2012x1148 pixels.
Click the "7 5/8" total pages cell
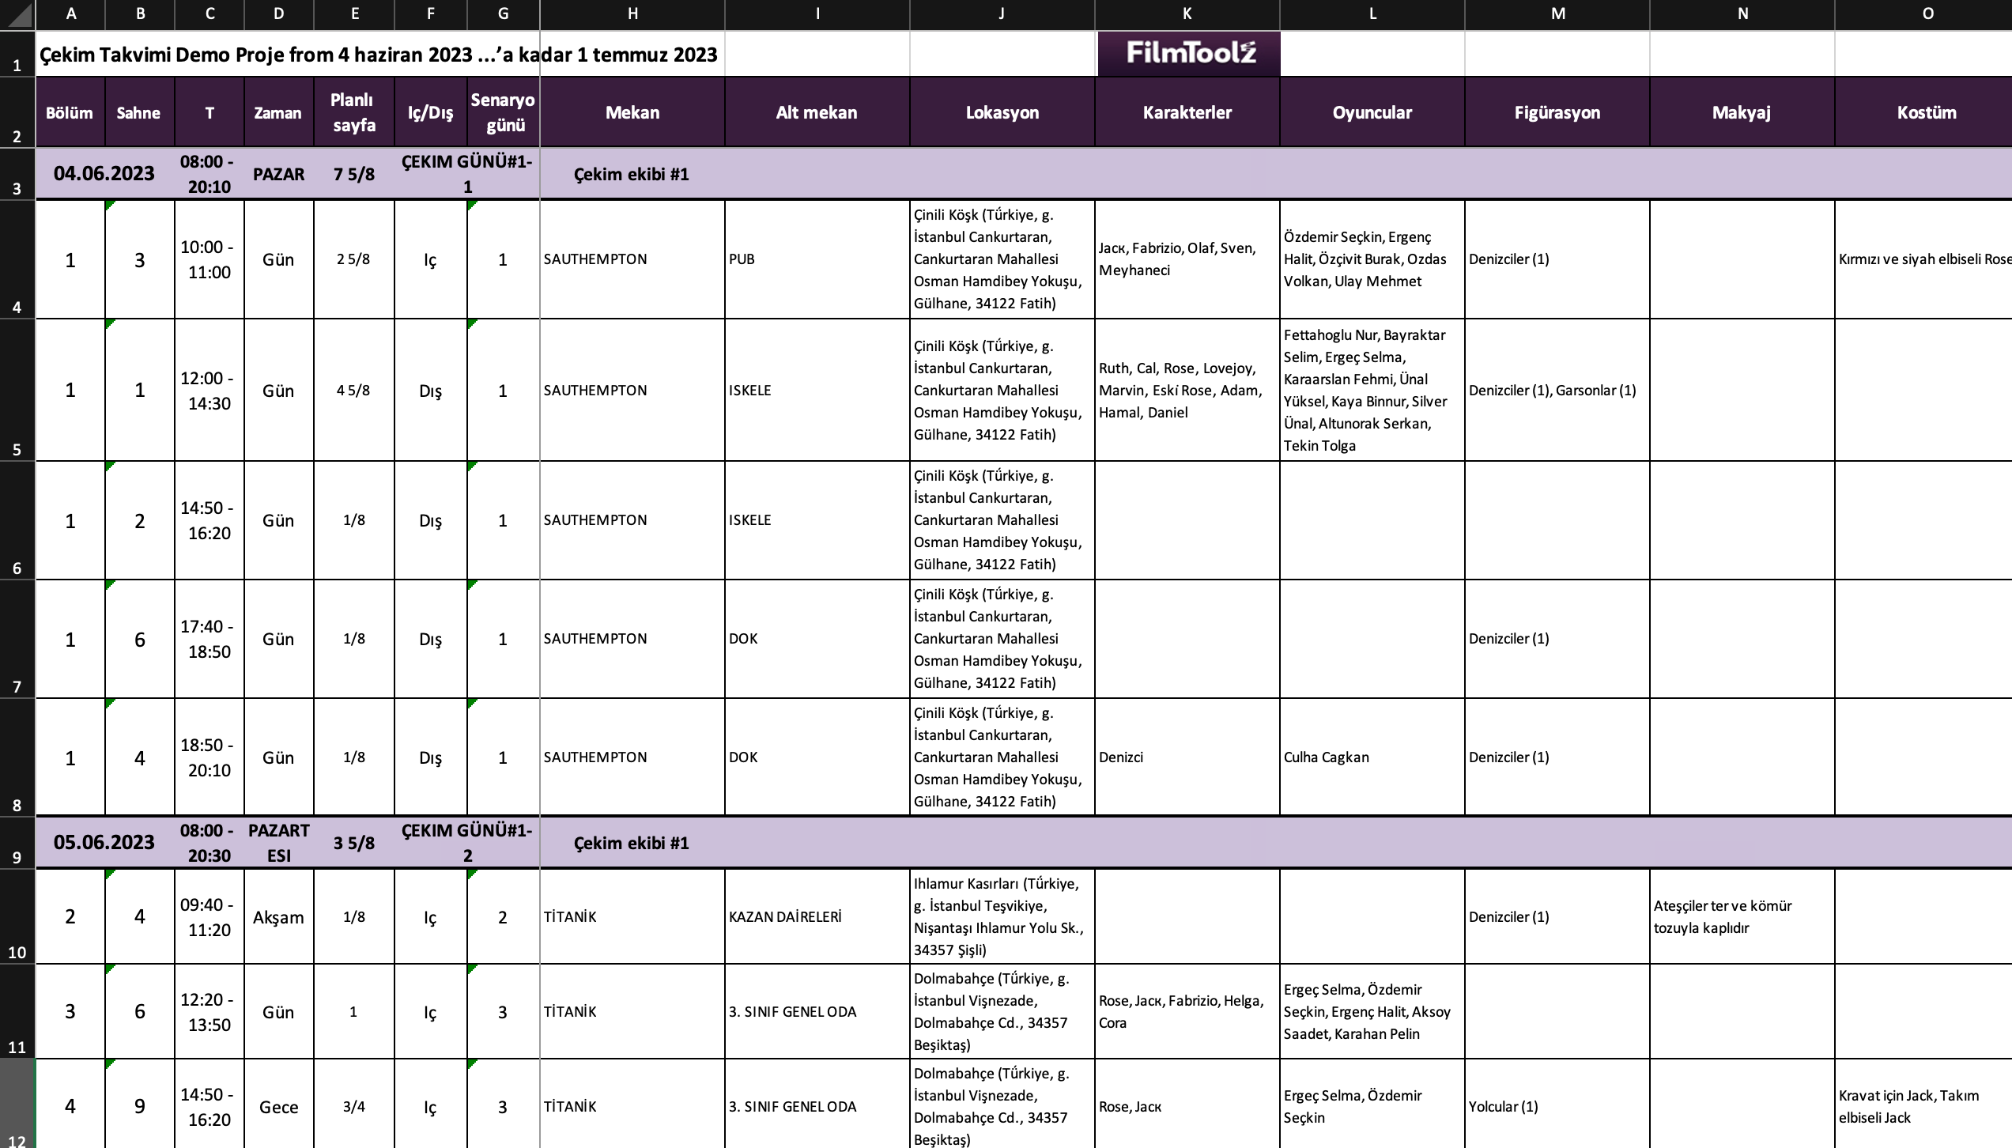coord(353,174)
